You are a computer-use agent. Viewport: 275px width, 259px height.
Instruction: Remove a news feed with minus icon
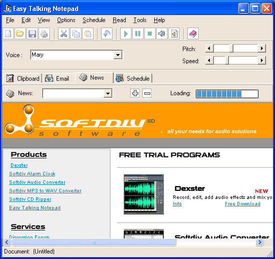(x=147, y=93)
